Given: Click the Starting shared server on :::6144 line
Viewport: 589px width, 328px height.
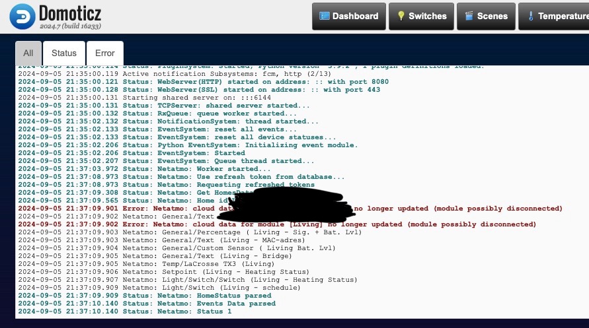Looking at the screenshot, I should tap(145, 98).
